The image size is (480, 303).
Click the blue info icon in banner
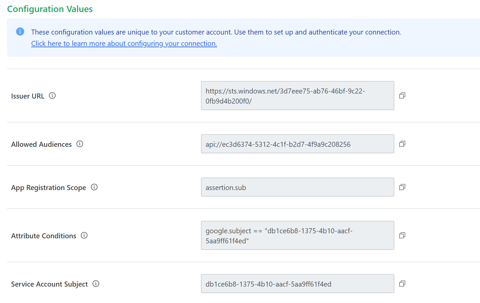[20, 32]
